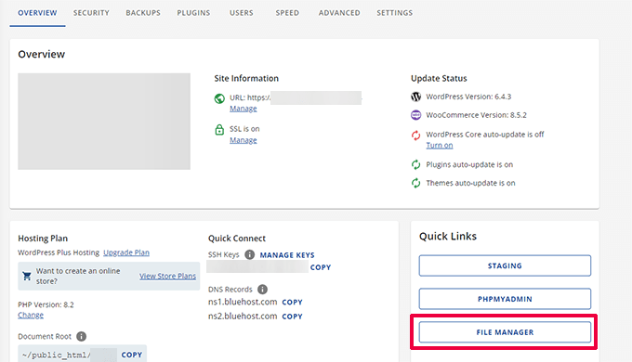The image size is (632, 362).
Task: Click the green globe URL icon
Action: 219,98
